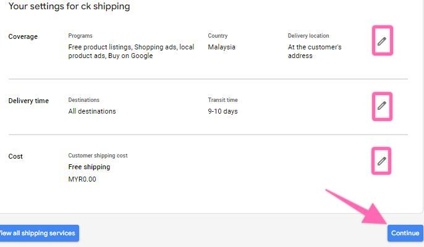Click the Delivery location header
This screenshot has height=247, width=424.
pyautogui.click(x=308, y=36)
